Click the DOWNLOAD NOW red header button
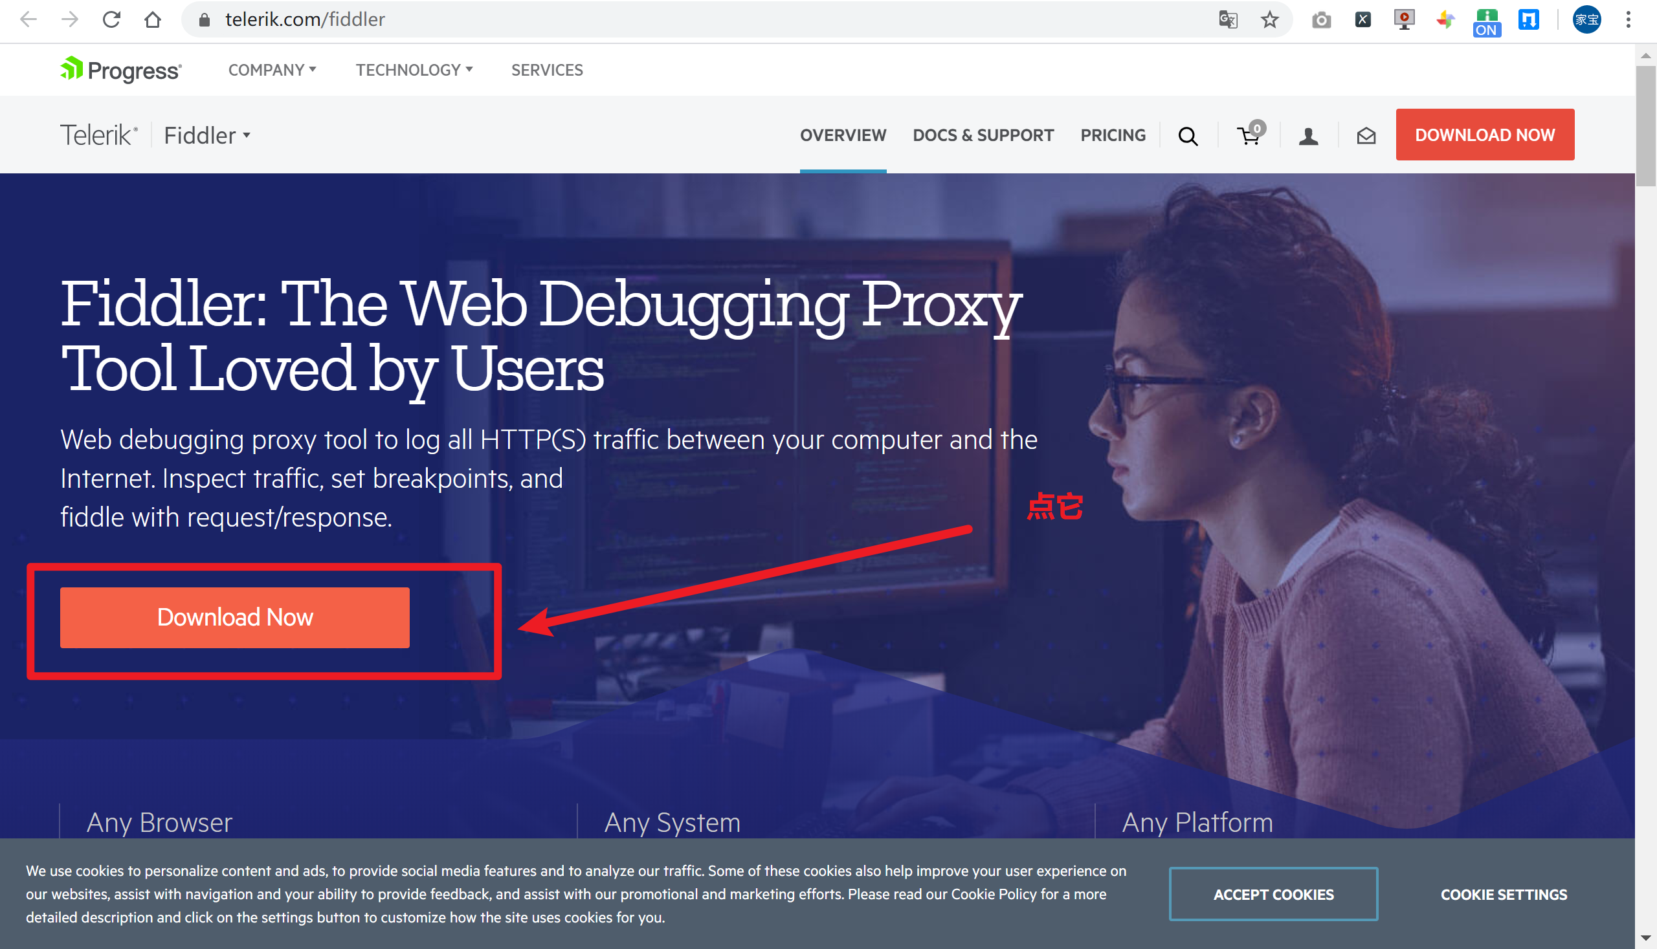This screenshot has height=949, width=1657. coord(1485,135)
